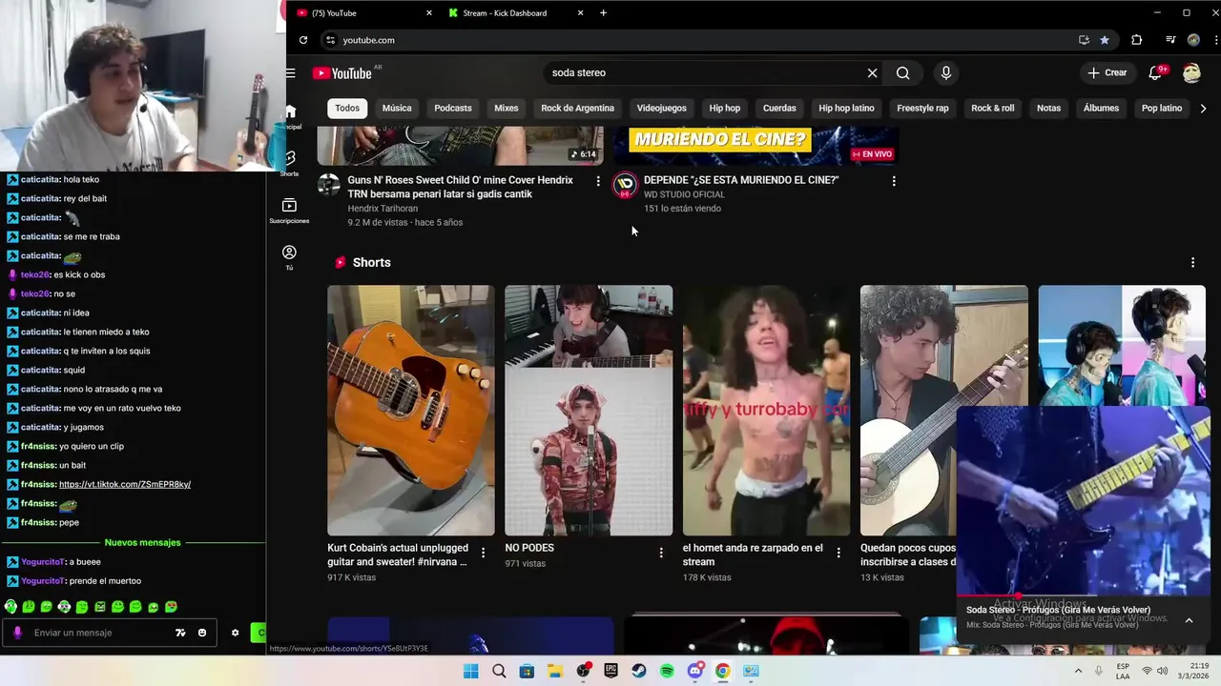This screenshot has width=1221, height=686.
Task: Click the el hornet short thumbnail
Action: (767, 411)
